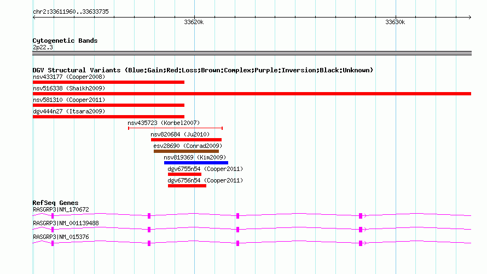Click the red nsv581310 loss bar
This screenshot has width=487, height=274.
108,105
